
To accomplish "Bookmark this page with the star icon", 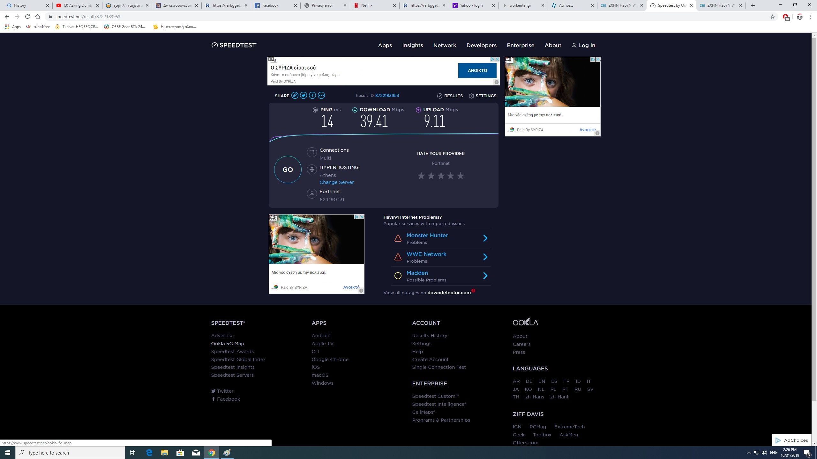I will pyautogui.click(x=773, y=17).
